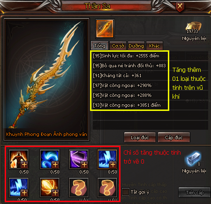Click the last locked question-mark slot
The height and width of the screenshot is (204, 211).
pos(107,187)
